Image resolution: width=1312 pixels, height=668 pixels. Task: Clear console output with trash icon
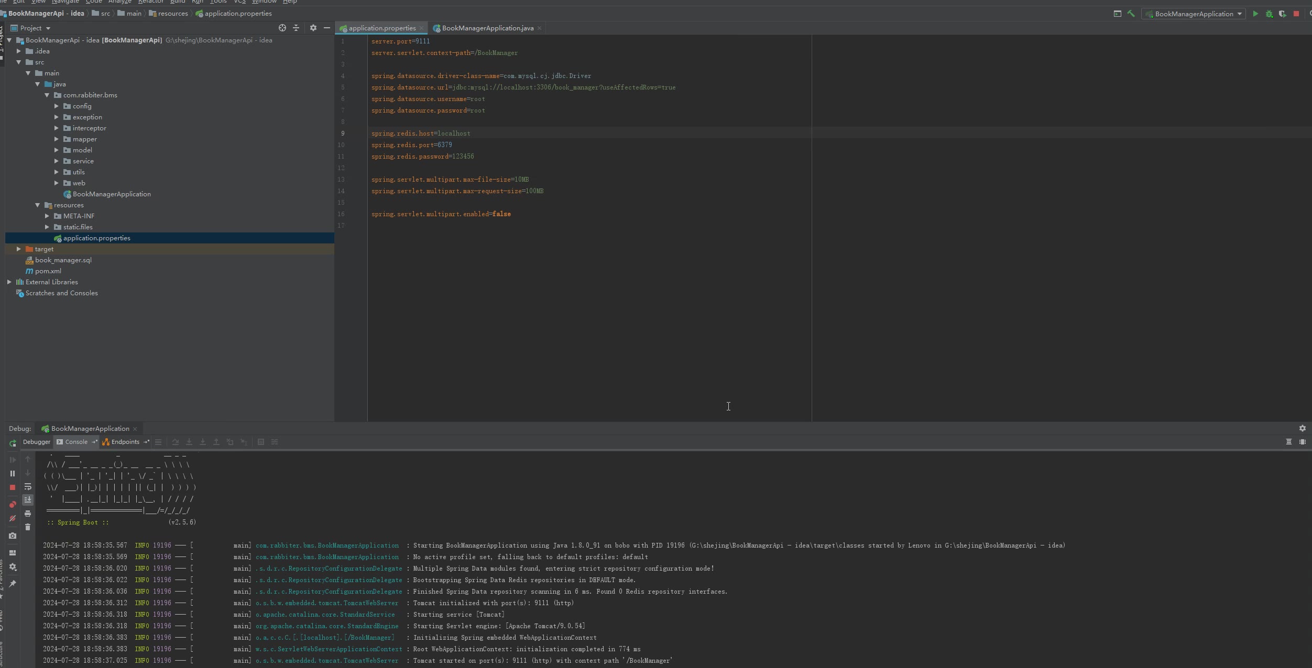point(28,527)
